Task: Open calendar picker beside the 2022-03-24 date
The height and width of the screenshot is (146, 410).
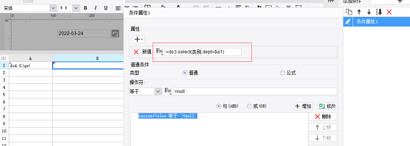Action: (115, 33)
